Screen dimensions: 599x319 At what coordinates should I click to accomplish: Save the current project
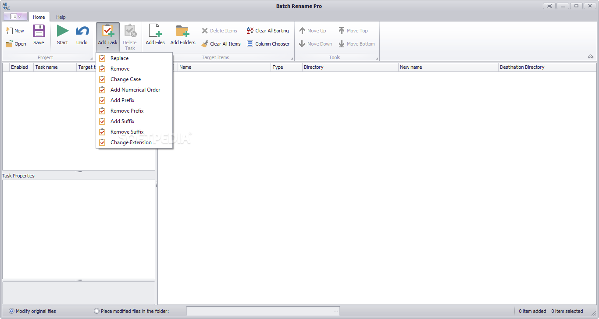39,35
